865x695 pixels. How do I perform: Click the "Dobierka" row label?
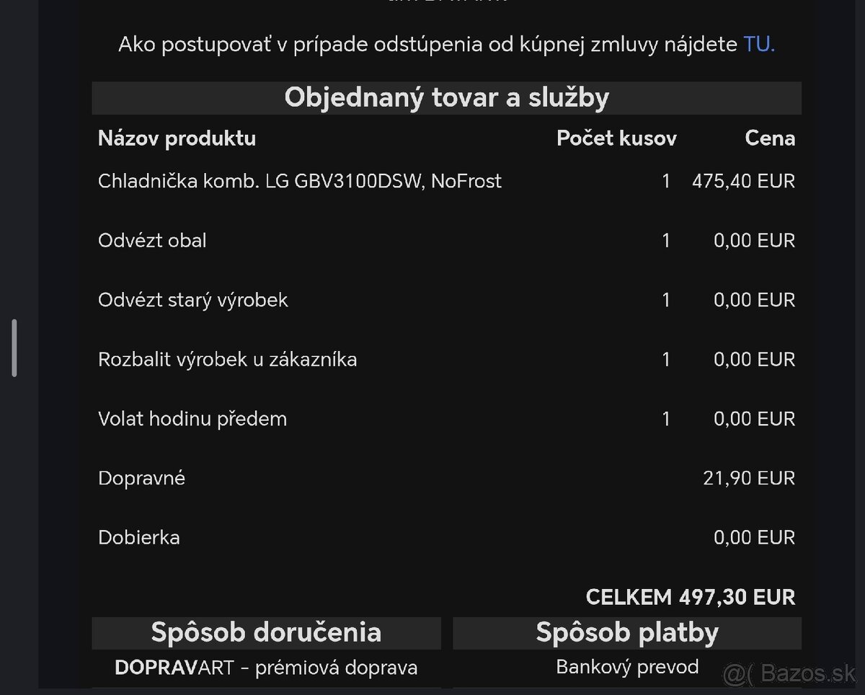click(138, 537)
